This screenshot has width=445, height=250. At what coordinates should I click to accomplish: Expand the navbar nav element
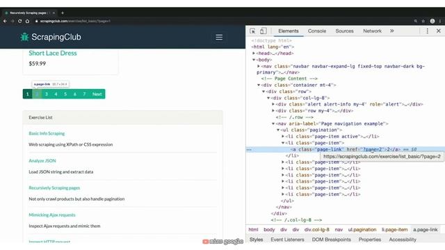click(259, 66)
